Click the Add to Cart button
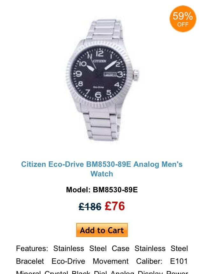Image resolution: width=204 pixels, height=274 pixels. pos(102,230)
